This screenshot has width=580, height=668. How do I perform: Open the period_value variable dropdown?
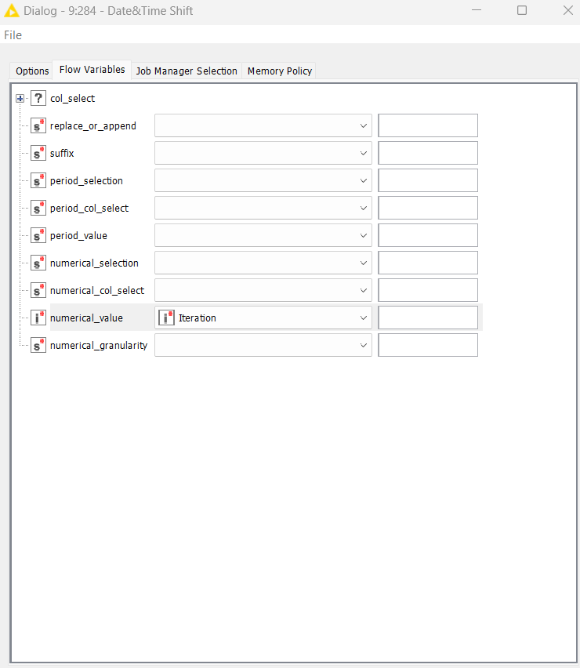pos(263,236)
